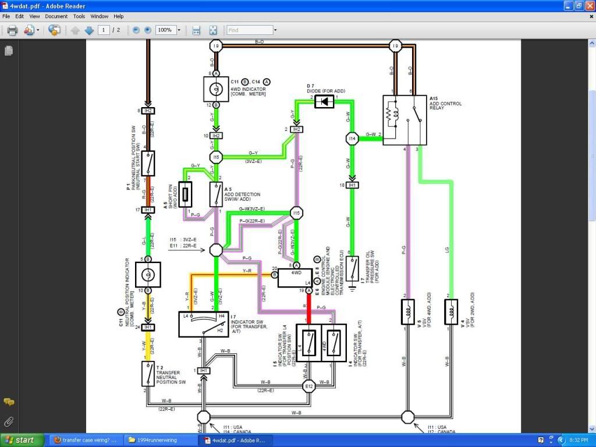
Task: Open the Pages panel in left sidebar
Action: [x=9, y=51]
